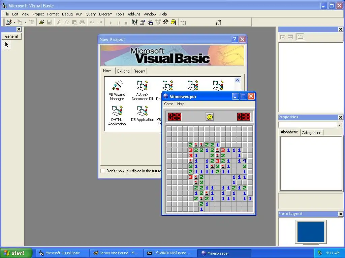This screenshot has width=345, height=258.
Task: Click the Save Project floppy disk icon
Action: click(49, 22)
